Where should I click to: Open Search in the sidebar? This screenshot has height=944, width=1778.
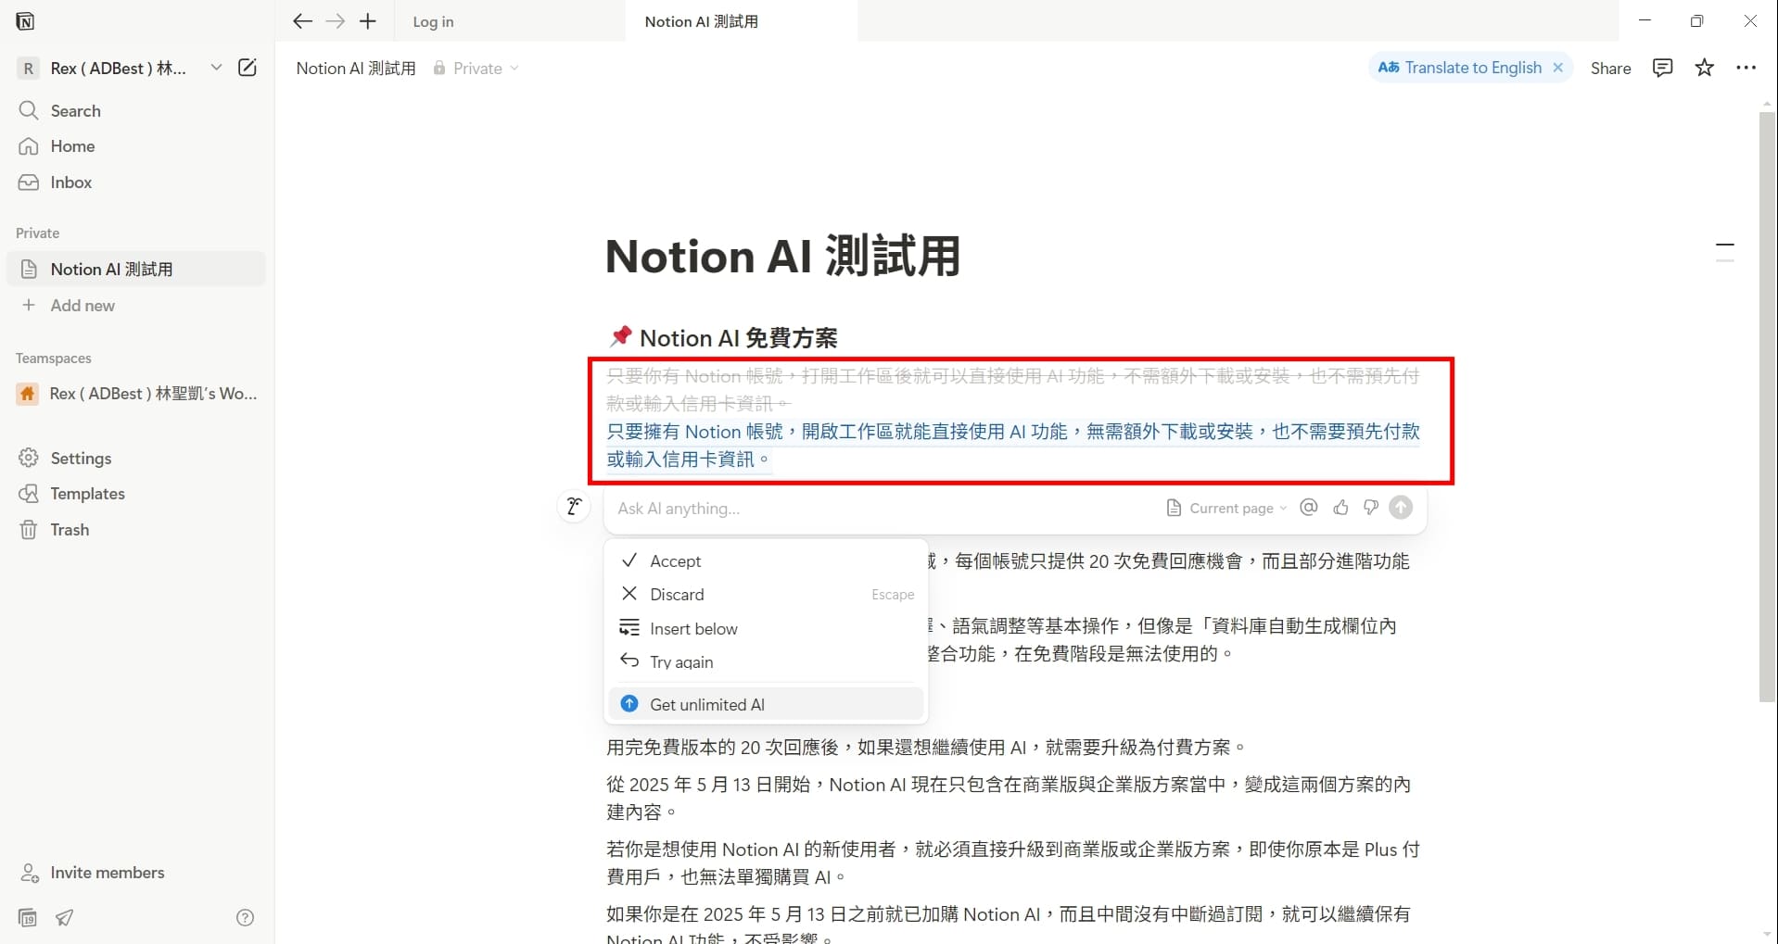[x=75, y=110]
